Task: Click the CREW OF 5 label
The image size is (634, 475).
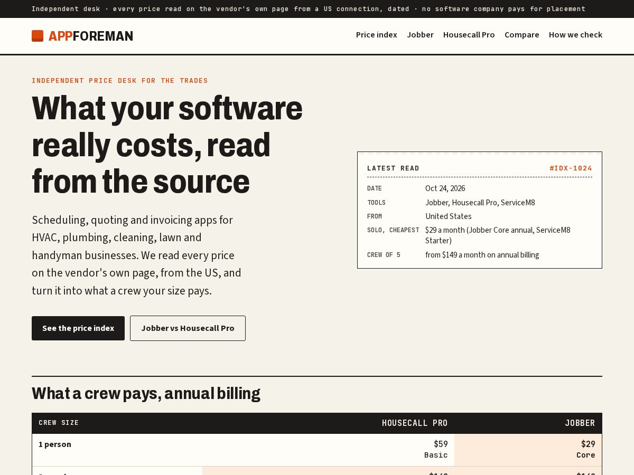Action: (x=384, y=255)
